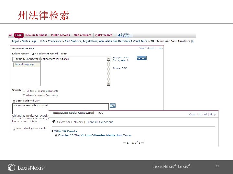Open the Public Records tab
The height and width of the screenshot is (174, 233).
point(61,35)
